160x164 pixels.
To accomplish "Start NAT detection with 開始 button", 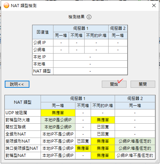I will click(x=114, y=84).
